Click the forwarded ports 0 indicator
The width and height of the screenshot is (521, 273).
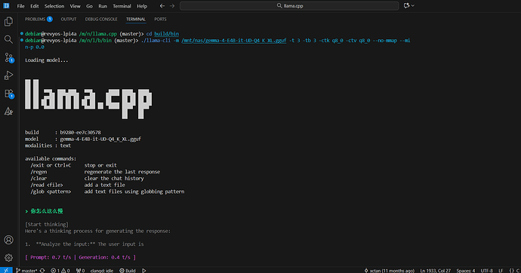pos(80,270)
